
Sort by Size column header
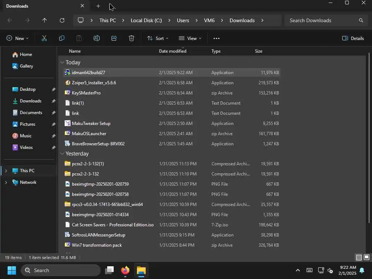(259, 51)
